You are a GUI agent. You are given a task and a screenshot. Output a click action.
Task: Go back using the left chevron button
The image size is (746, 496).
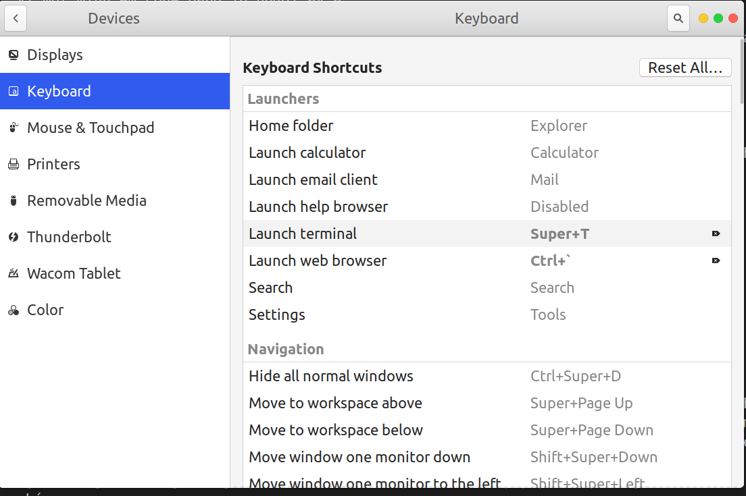coord(16,18)
